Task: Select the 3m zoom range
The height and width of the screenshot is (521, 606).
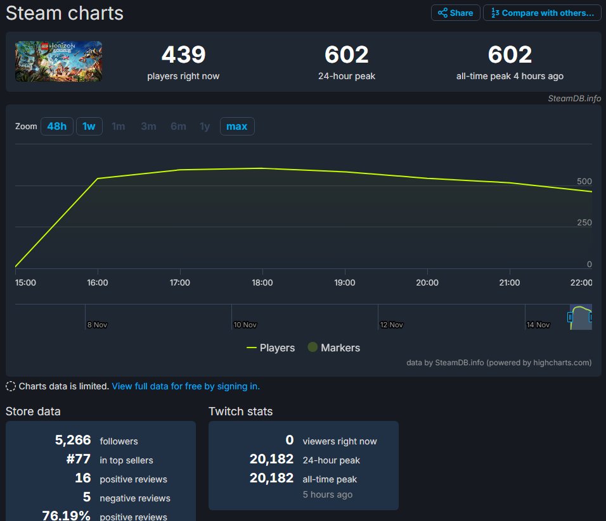Action: pos(148,126)
